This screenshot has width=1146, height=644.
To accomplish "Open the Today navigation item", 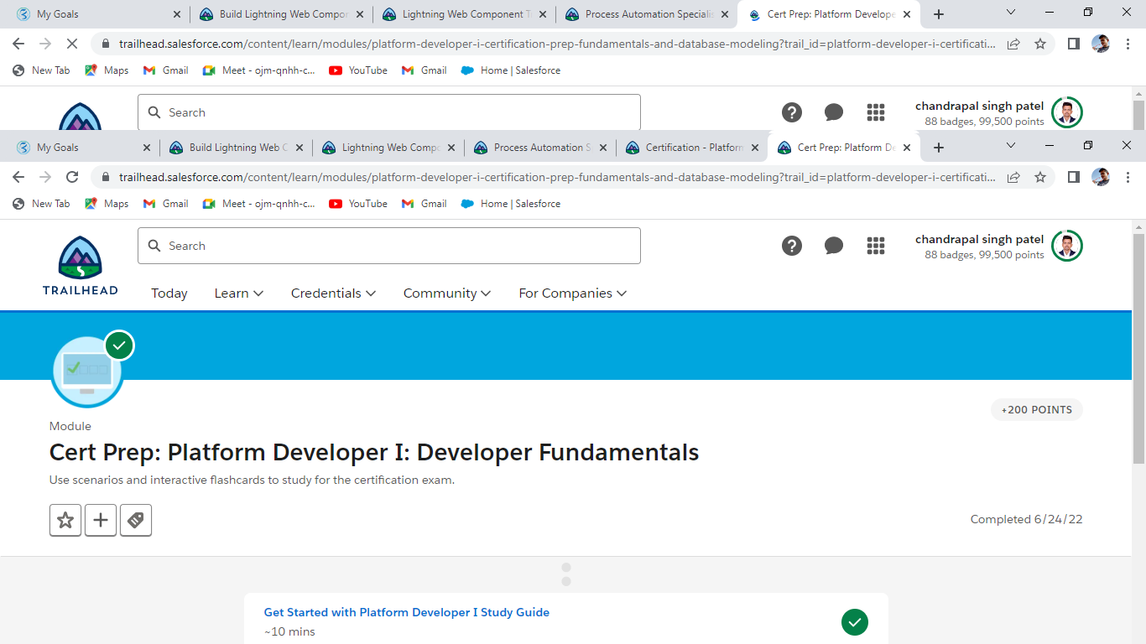I will (169, 293).
